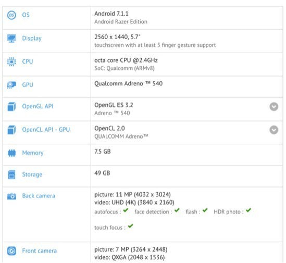Click the autofocus green checkmark
The image size is (286, 263).
(x=126, y=210)
